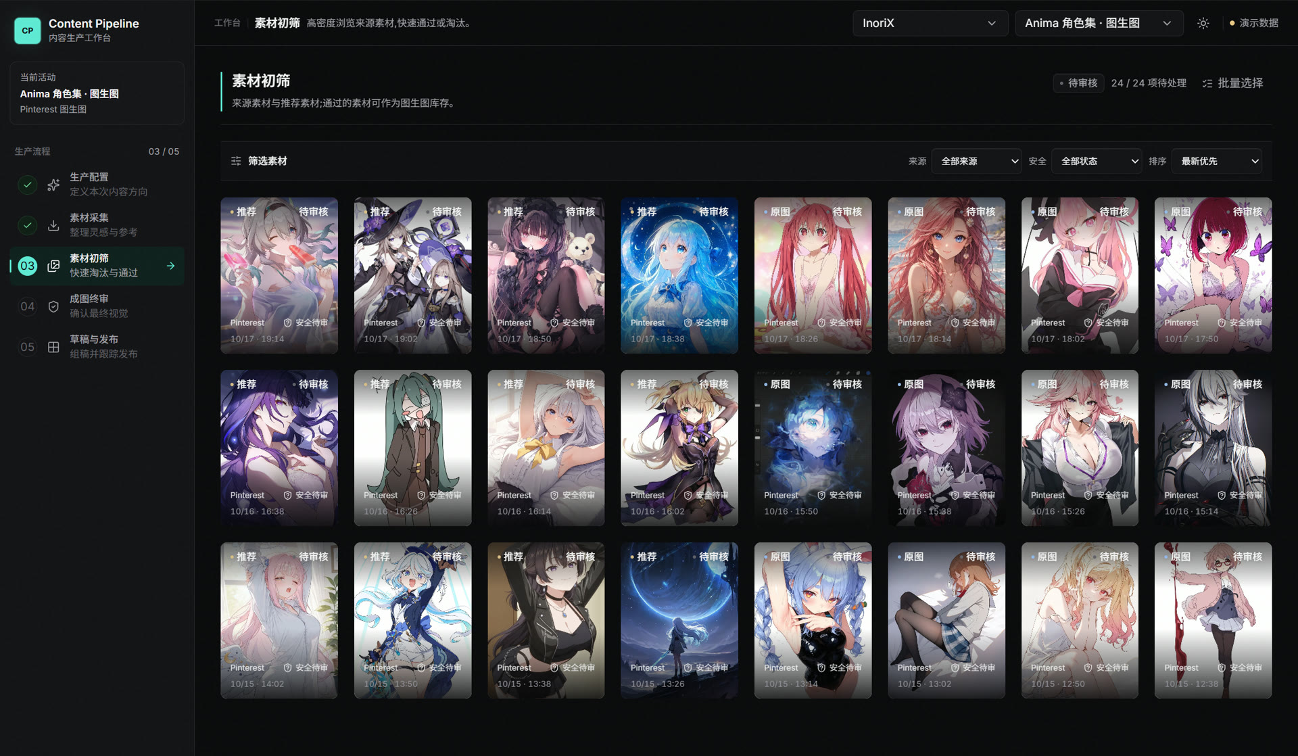Click the 草稿与发布 grid icon
1298x756 pixels.
pos(53,347)
